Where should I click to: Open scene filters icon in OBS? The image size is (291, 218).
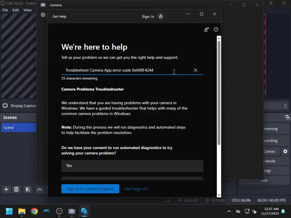[x=28, y=189]
